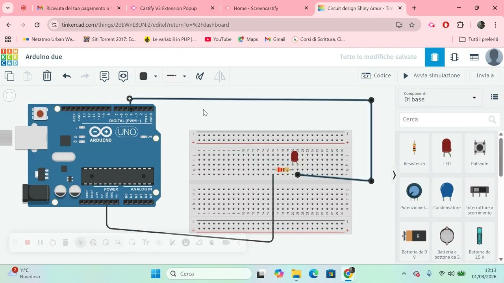Go to Tinkercad home via logo
Viewport: 504px width, 283px height.
pos(9,57)
